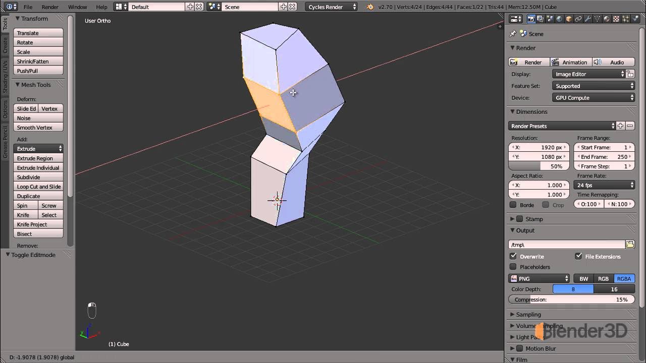Uncheck the Overwrite checkbox
The width and height of the screenshot is (646, 363).
[513, 256]
